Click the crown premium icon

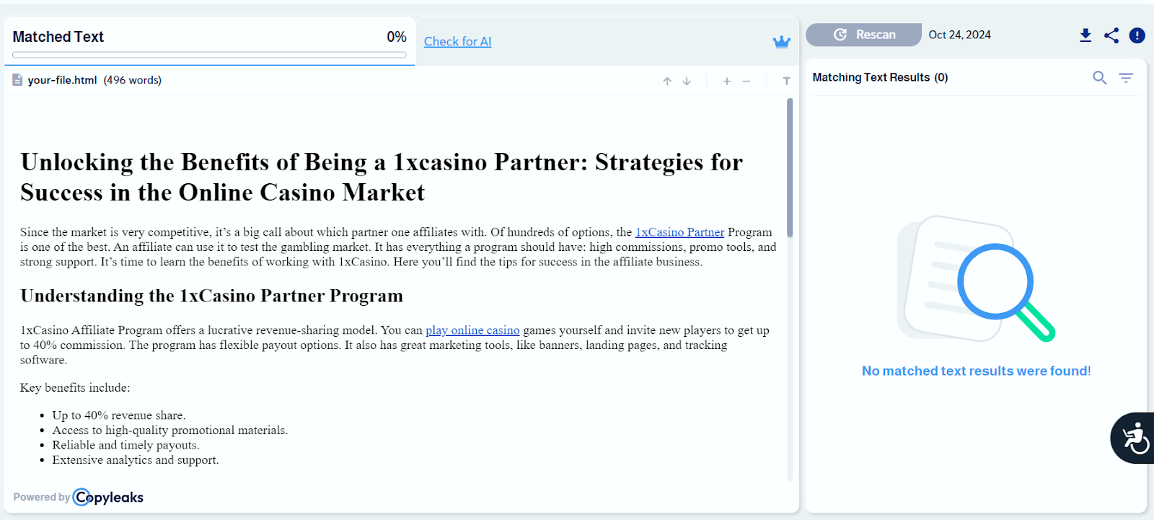782,42
